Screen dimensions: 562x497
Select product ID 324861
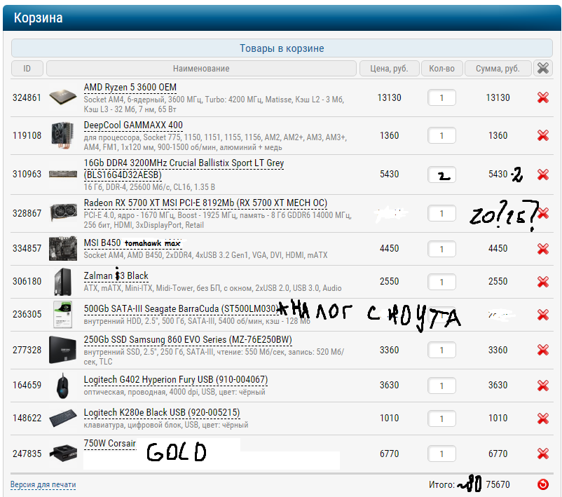[x=27, y=97]
